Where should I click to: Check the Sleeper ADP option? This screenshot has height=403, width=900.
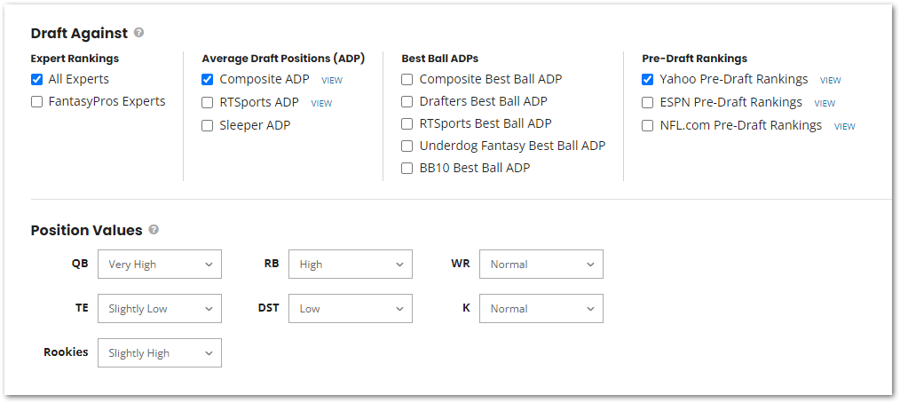[x=208, y=125]
